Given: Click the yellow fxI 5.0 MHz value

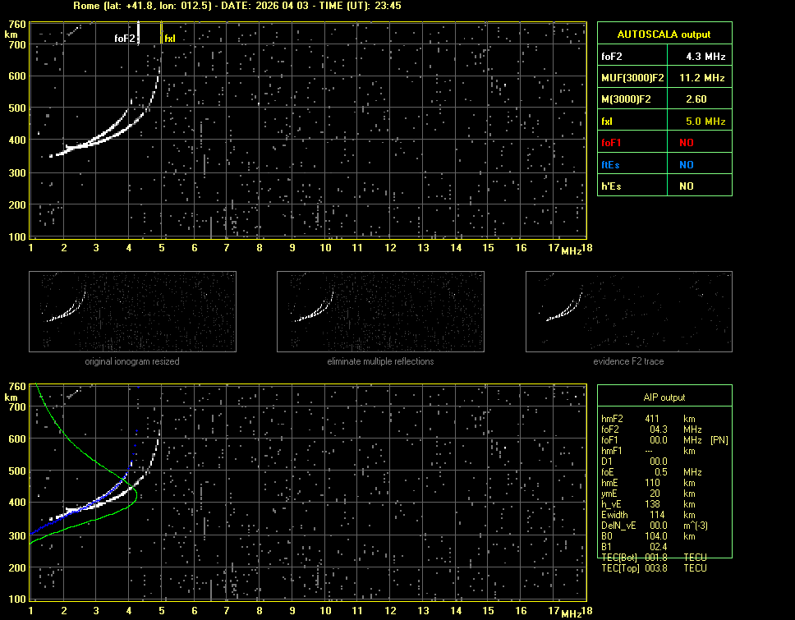Looking at the screenshot, I should pos(705,122).
